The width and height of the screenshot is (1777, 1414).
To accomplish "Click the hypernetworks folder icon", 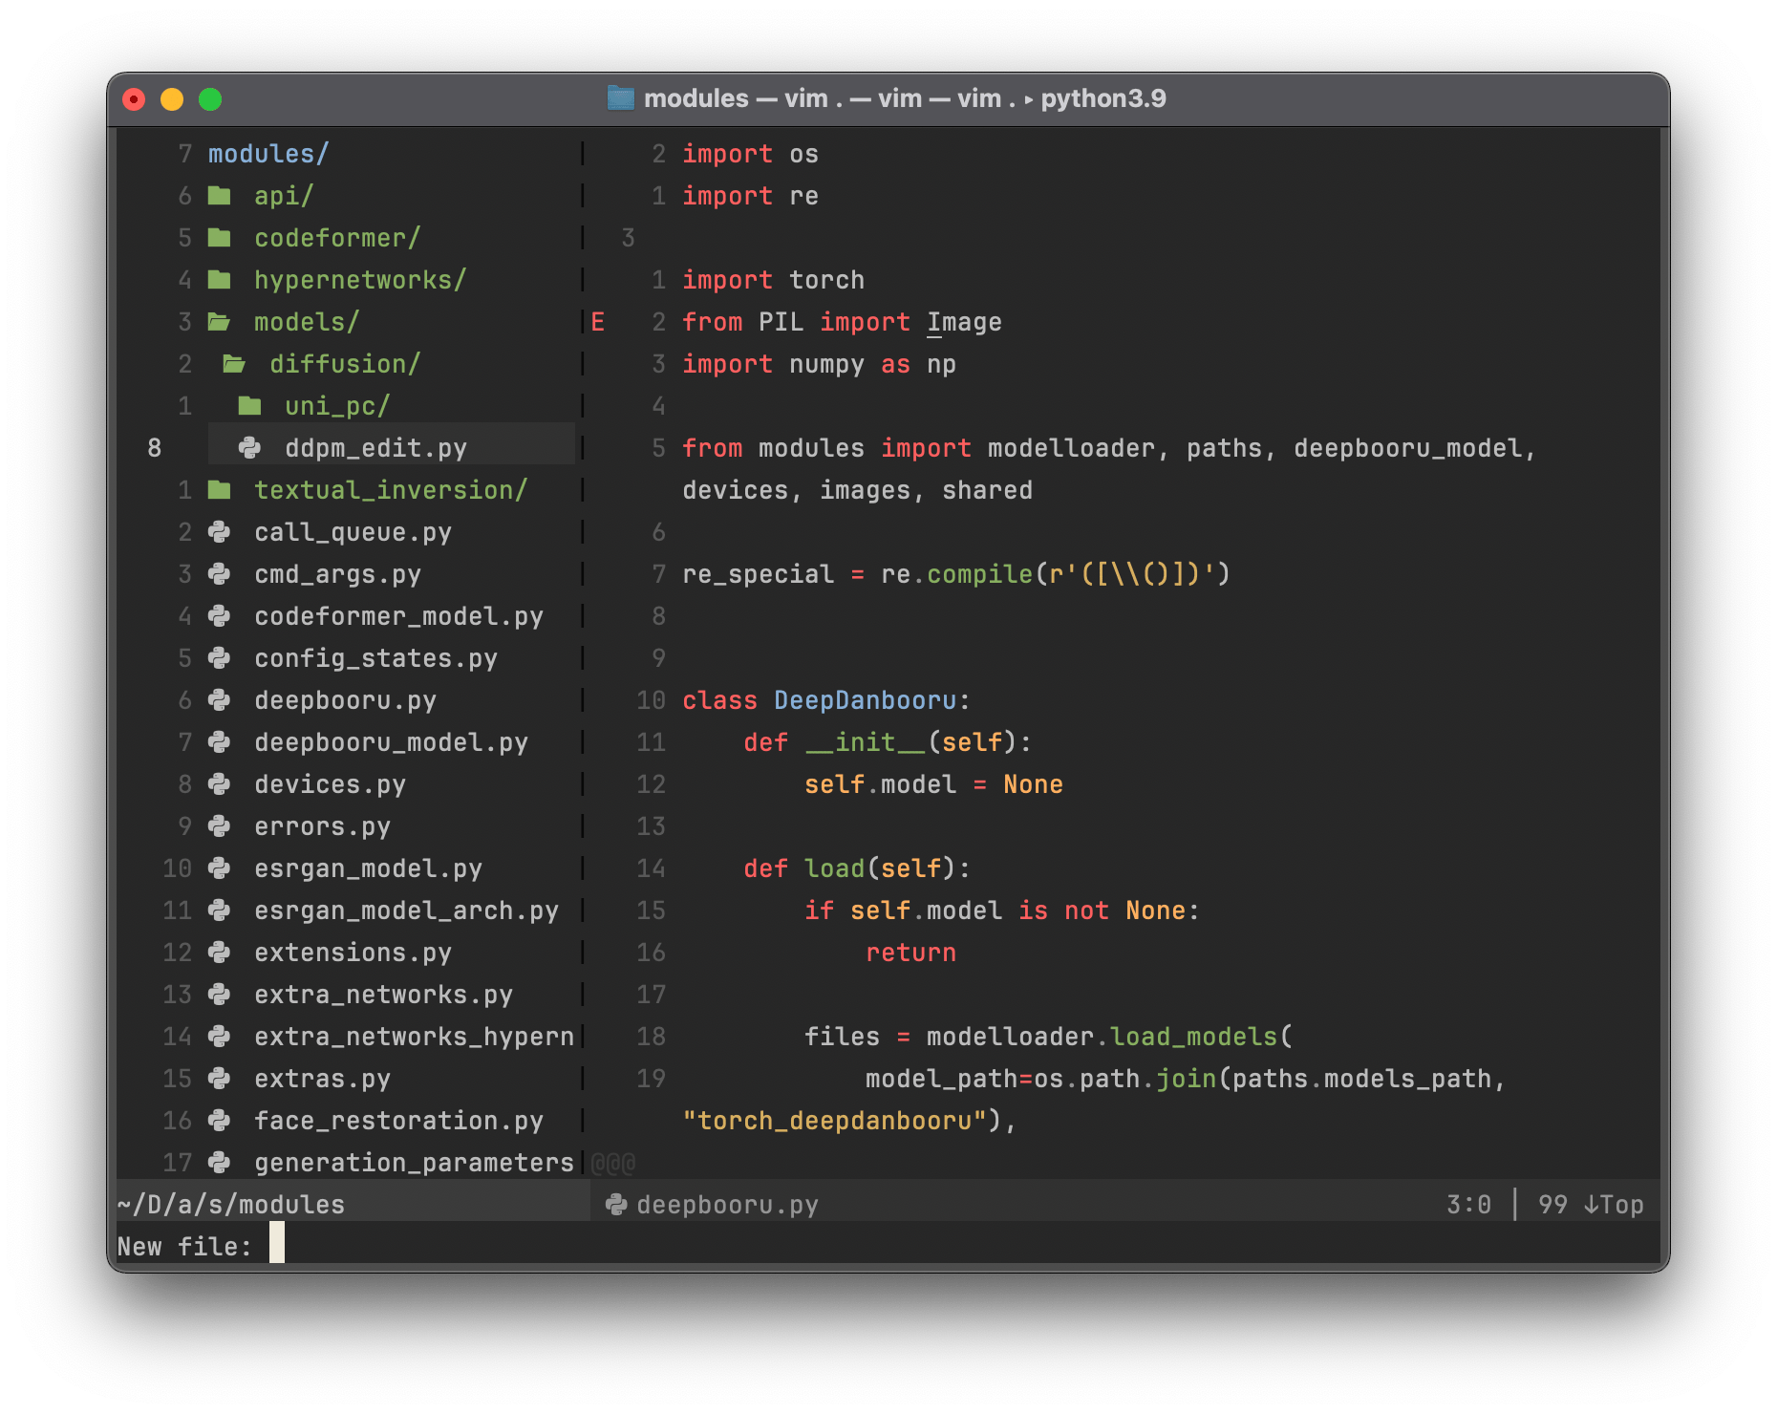I will point(220,280).
